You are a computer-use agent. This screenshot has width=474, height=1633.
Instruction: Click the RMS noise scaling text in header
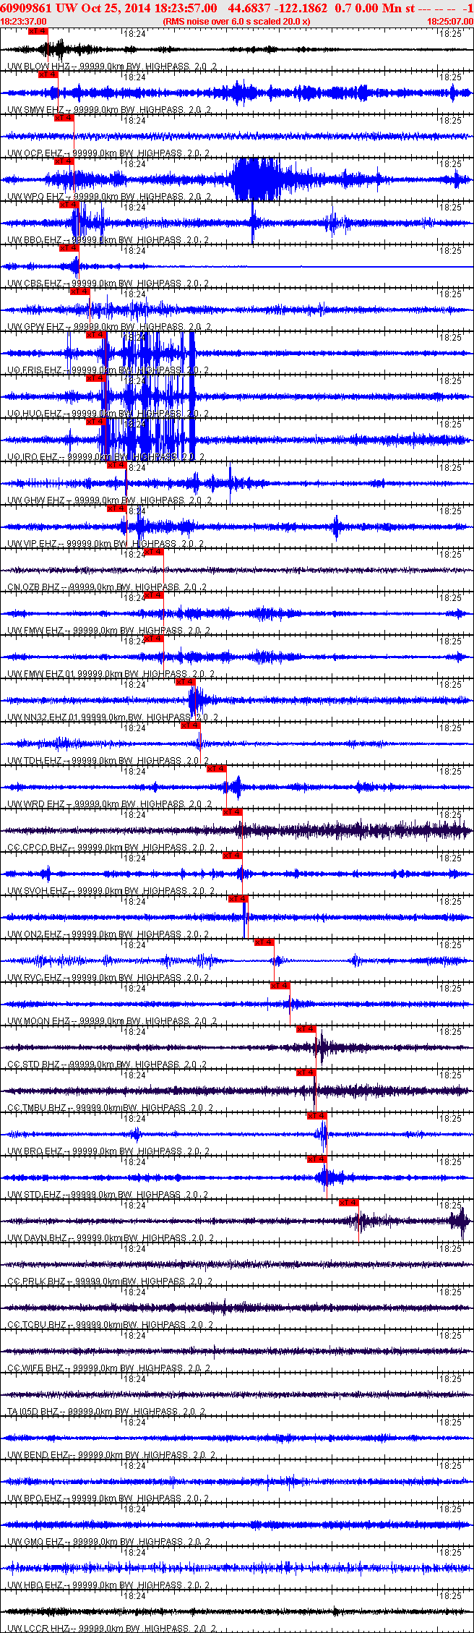click(x=236, y=22)
